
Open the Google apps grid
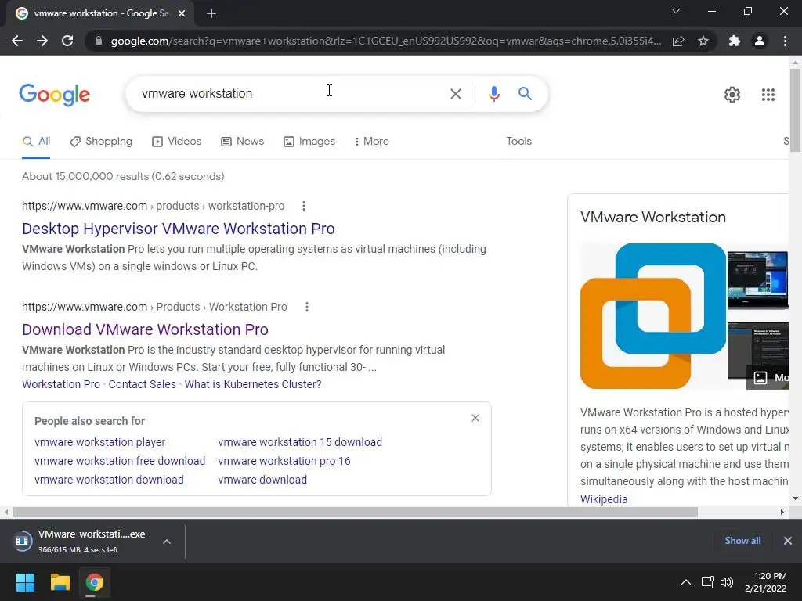(x=768, y=95)
